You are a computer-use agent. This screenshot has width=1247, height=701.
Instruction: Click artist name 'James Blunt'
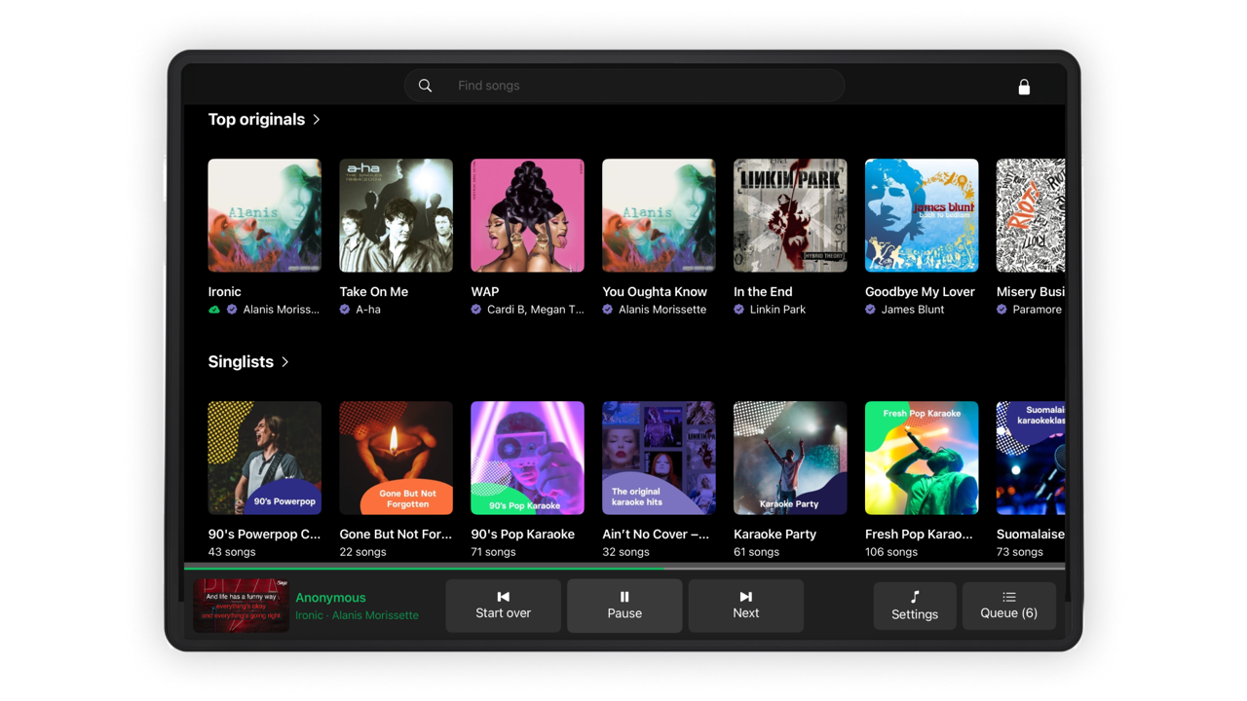click(x=913, y=310)
